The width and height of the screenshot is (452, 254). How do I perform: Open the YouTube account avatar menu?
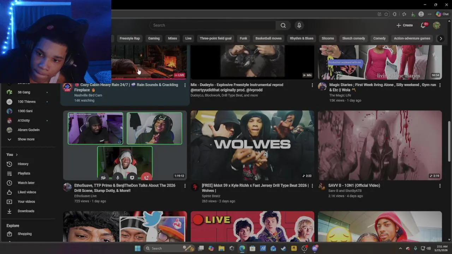436,25
